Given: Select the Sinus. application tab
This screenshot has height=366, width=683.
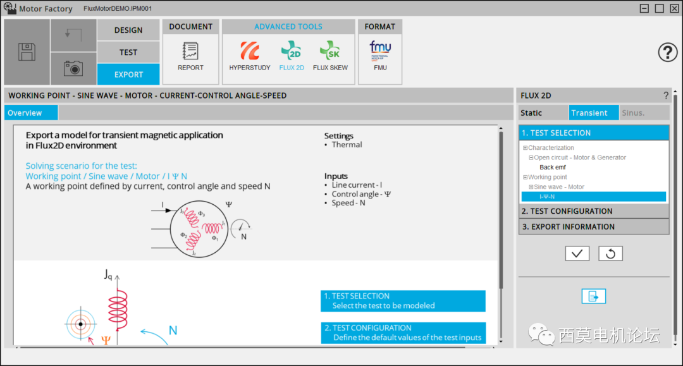Looking at the screenshot, I should (x=644, y=113).
